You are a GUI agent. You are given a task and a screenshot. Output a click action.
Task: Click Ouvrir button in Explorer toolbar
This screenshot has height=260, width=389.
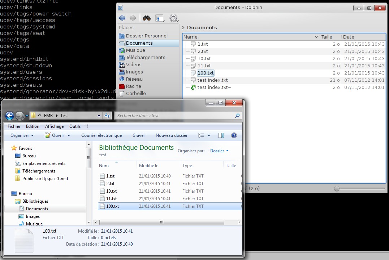[x=55, y=135]
